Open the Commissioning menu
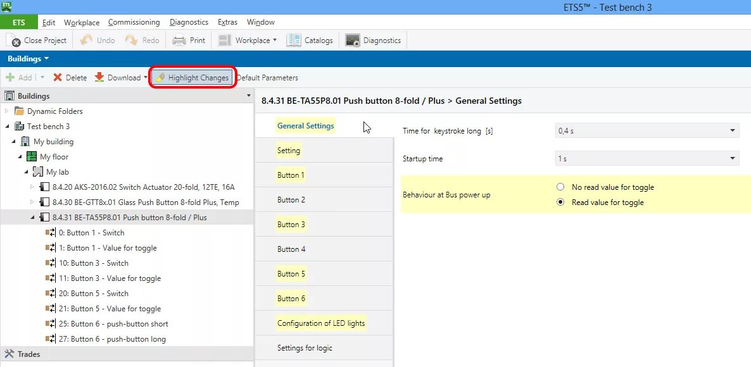Screen dimensions: 751x367 point(134,23)
